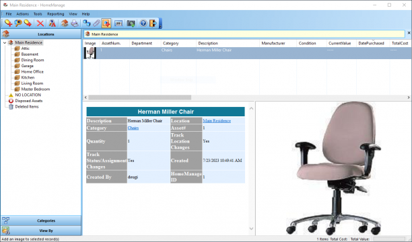The image size is (412, 242).
Task: Sort by the Category column header
Action: [178, 43]
